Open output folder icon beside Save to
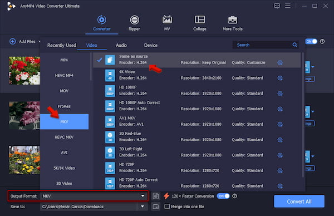Screen dimensions: 334x216 point(156,207)
